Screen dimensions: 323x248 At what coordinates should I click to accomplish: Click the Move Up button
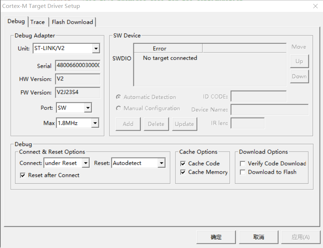(x=299, y=61)
